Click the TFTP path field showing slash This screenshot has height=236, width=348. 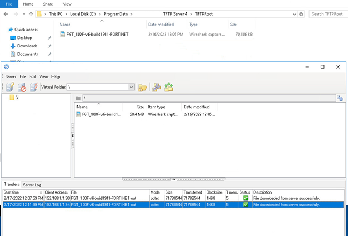(x=209, y=98)
